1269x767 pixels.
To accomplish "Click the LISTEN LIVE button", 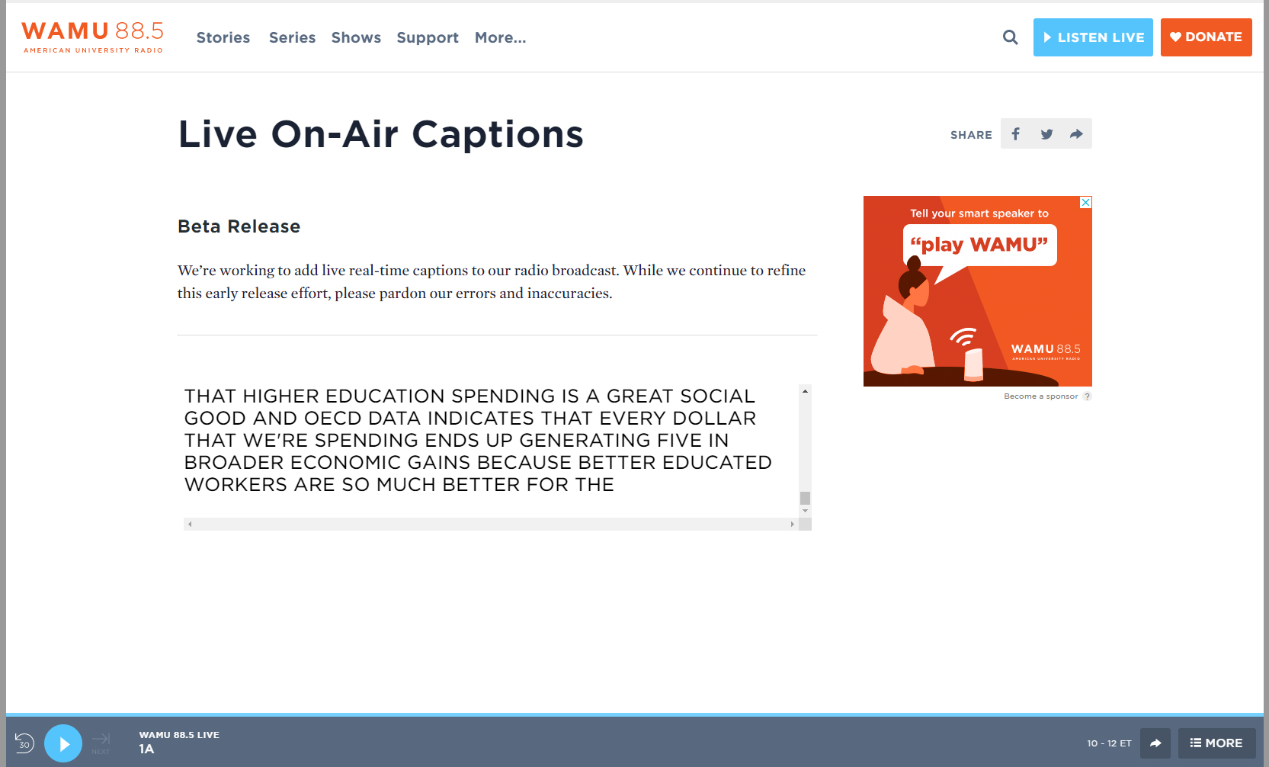I will 1092,37.
